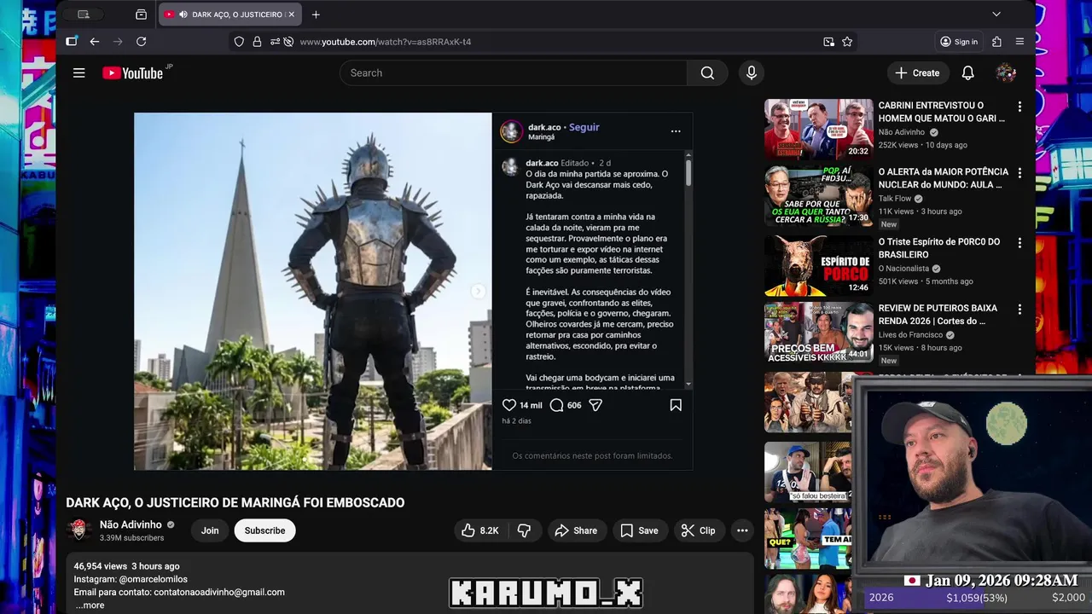Open the sidebar icon left of back arrow
The image size is (1092, 614).
72,42
